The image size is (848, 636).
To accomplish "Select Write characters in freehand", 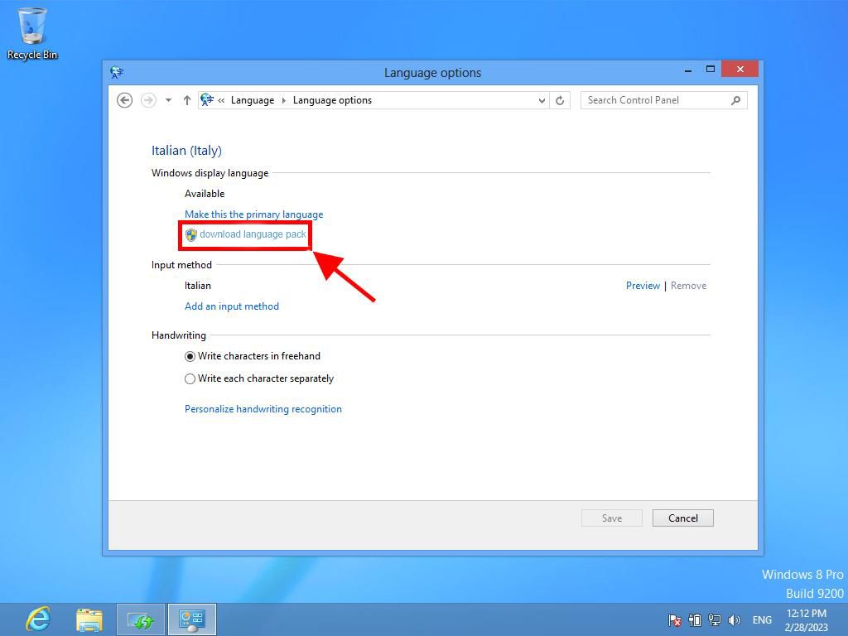I will point(253,356).
